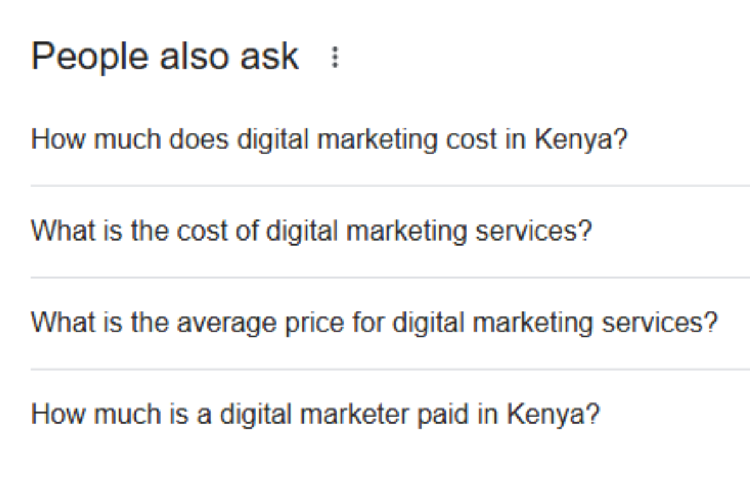Expand "How much is a digital marketer paid in Kenya?"
Image resolution: width=750 pixels, height=500 pixels.
316,414
